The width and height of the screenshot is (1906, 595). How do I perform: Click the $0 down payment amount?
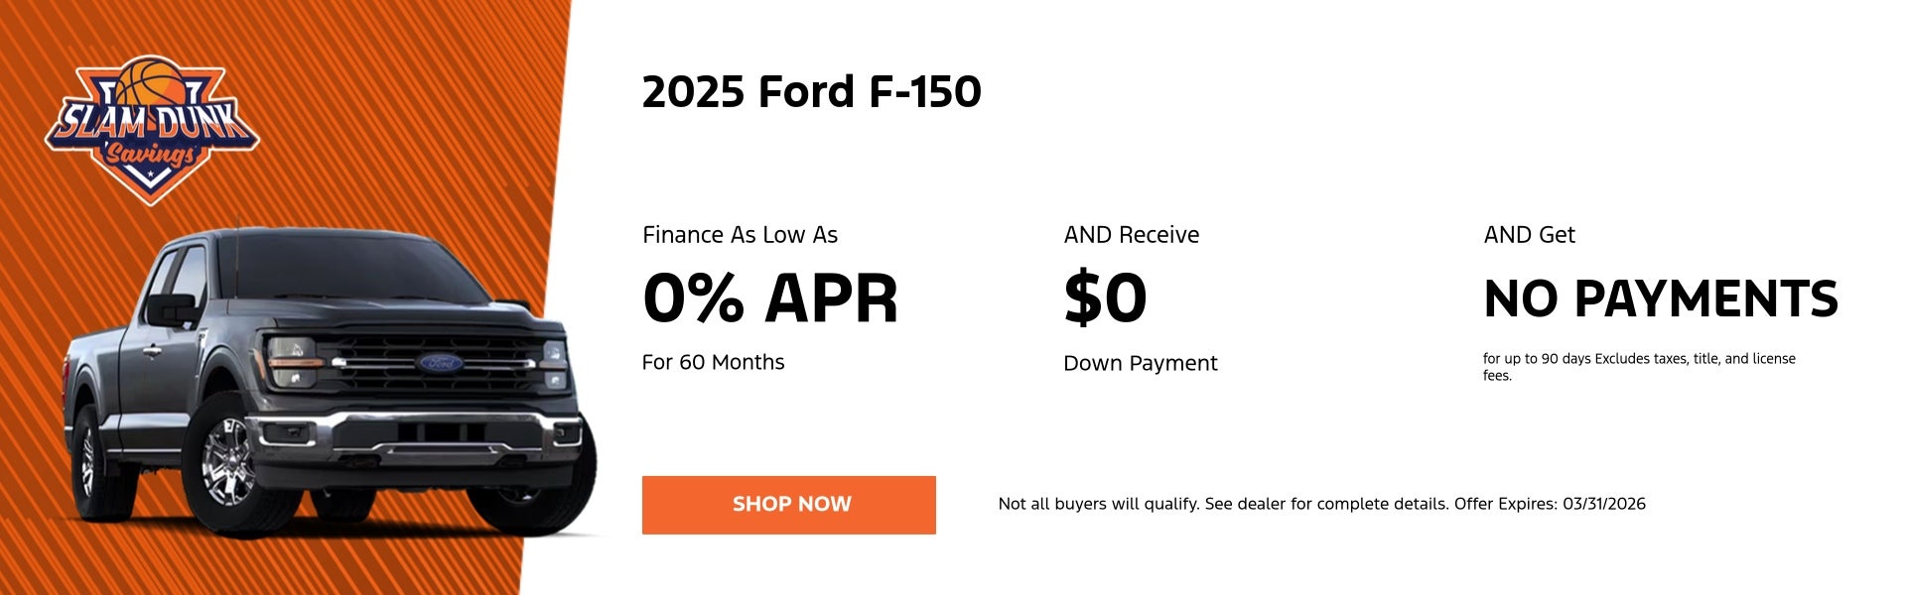point(1105,298)
